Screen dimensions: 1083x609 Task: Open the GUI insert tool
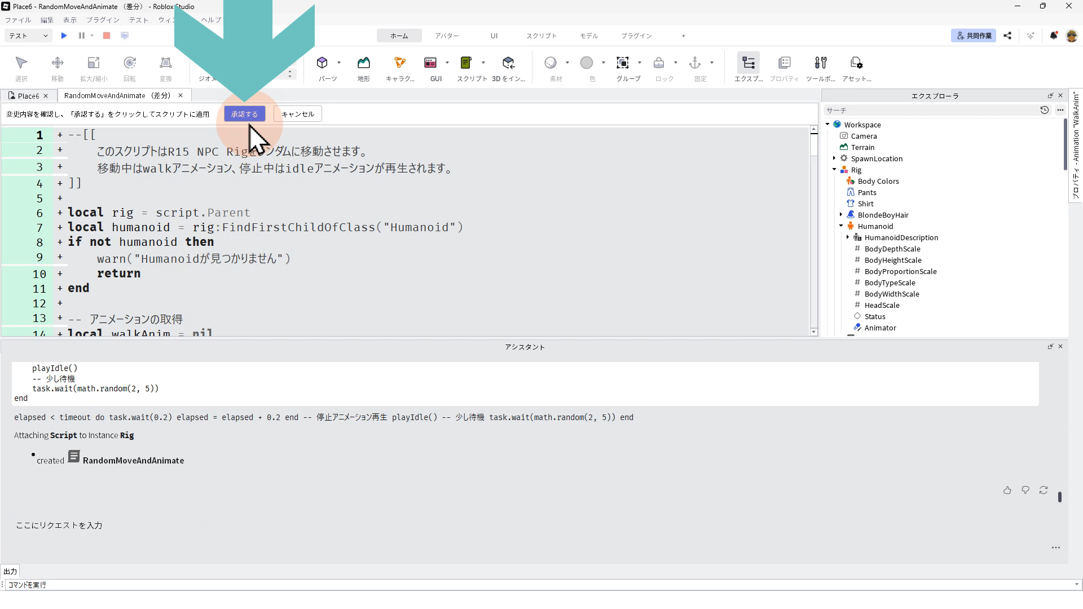pyautogui.click(x=430, y=63)
